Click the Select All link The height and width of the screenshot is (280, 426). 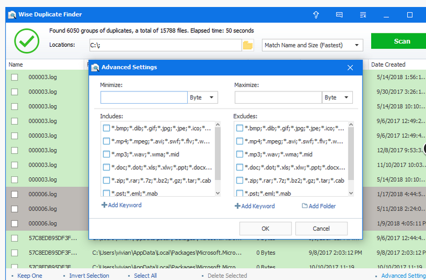tap(145, 276)
